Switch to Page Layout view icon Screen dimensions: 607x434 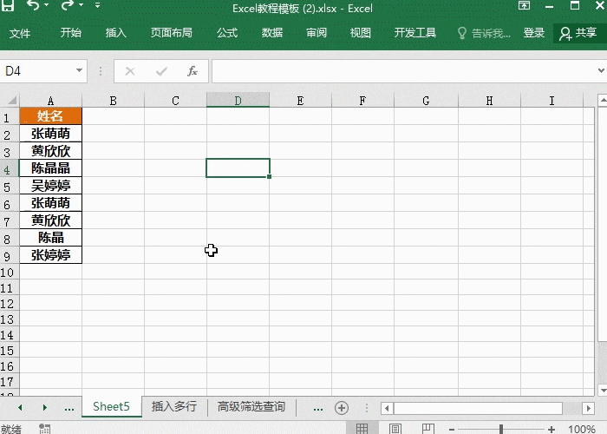tap(395, 429)
